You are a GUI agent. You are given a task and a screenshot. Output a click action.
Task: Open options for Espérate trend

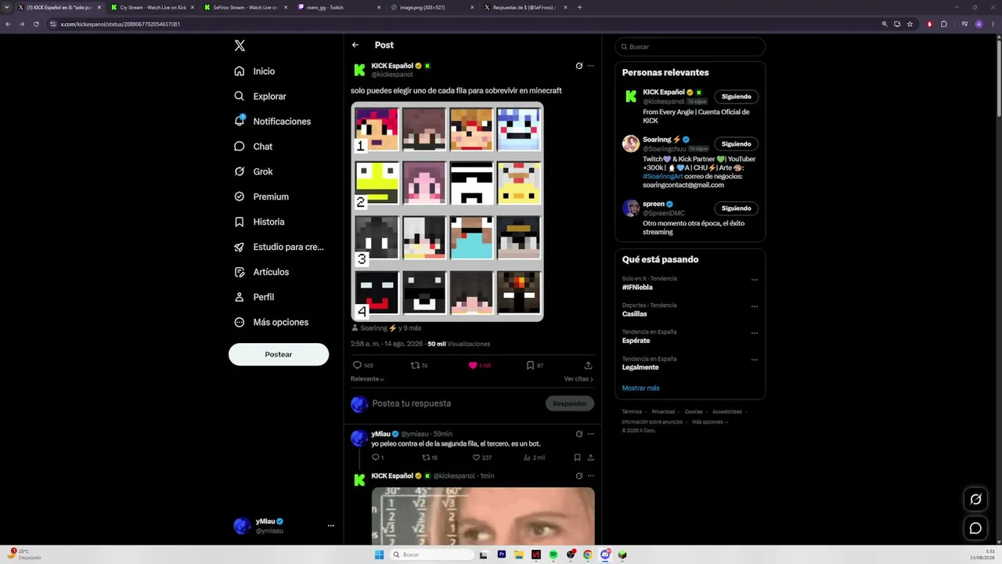pyautogui.click(x=755, y=333)
